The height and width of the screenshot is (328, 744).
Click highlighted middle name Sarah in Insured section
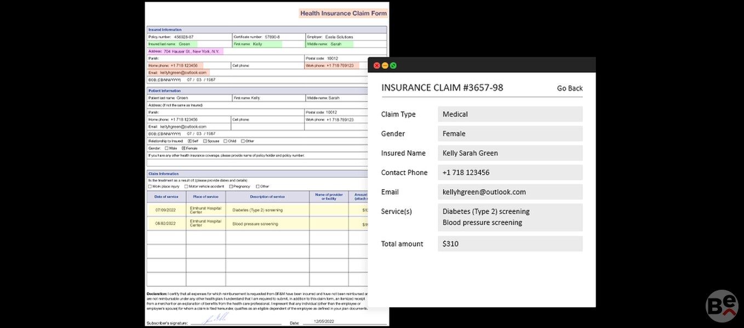tap(330, 44)
